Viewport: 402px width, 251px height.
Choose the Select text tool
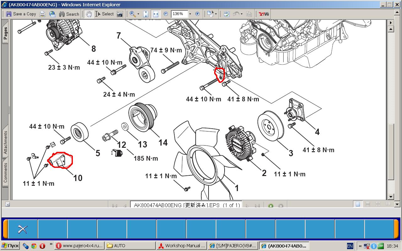point(104,14)
